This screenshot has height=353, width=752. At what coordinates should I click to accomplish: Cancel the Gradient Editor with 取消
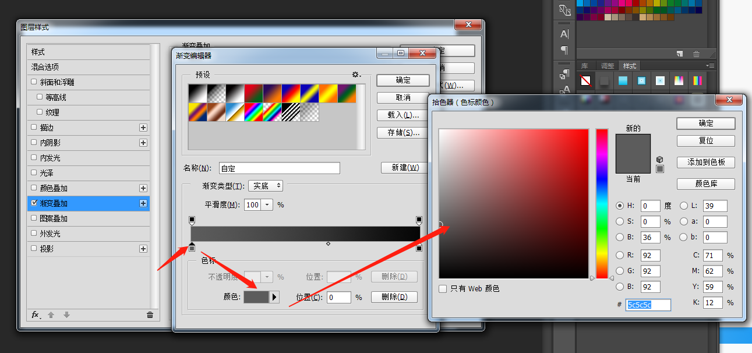pyautogui.click(x=403, y=97)
